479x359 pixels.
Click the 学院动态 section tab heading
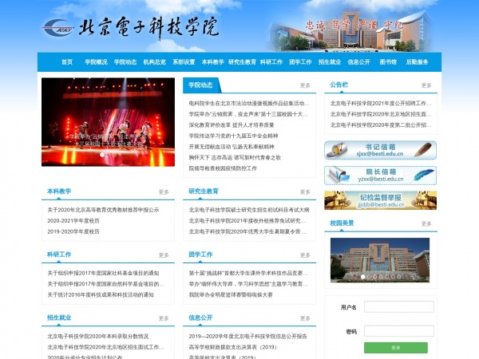[x=200, y=85]
